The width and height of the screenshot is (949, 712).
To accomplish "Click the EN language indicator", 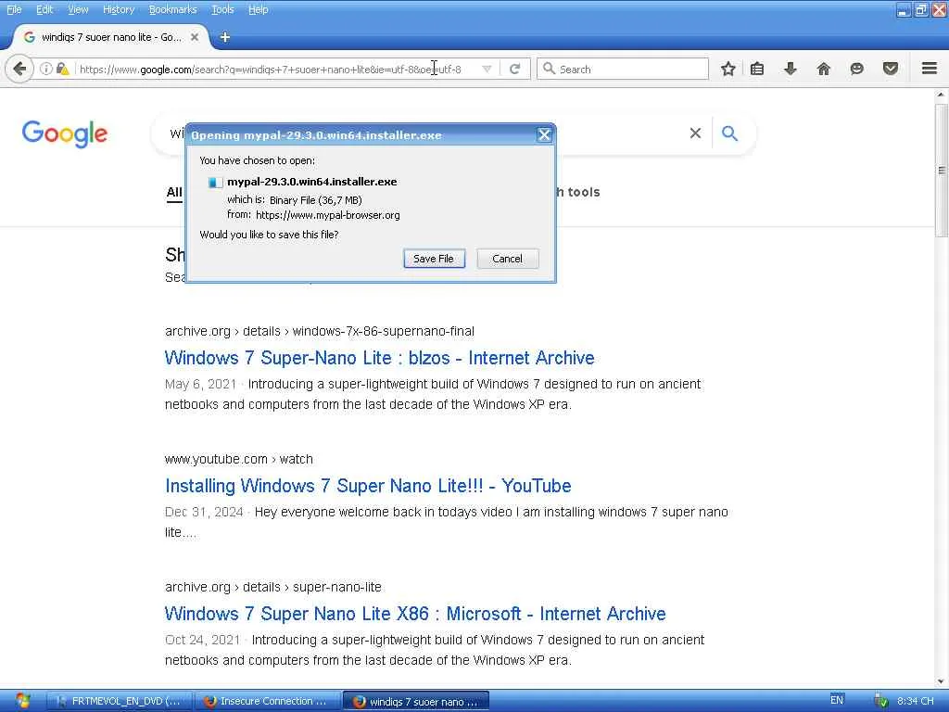I will tap(837, 700).
